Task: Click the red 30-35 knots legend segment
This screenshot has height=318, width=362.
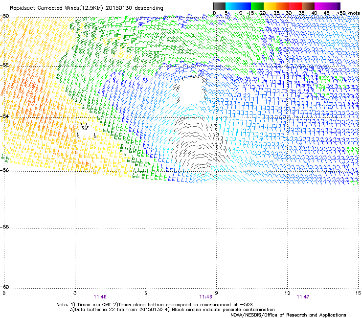Action: click(x=295, y=6)
